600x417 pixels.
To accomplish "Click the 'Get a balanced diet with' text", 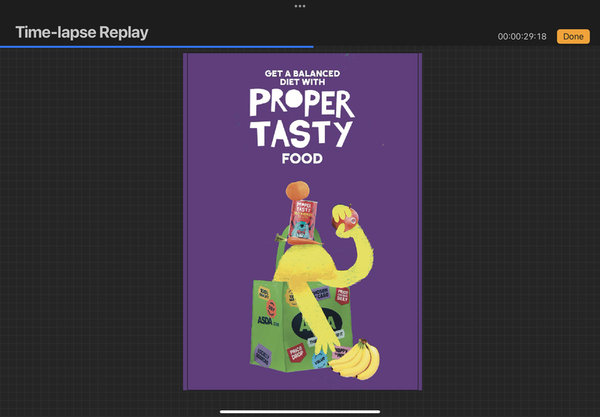I will click(302, 79).
